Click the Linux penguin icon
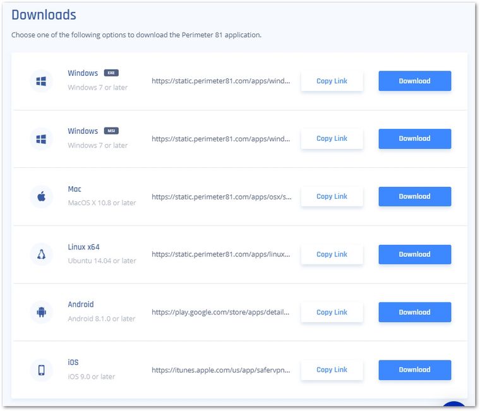Viewport: 480px width, 411px height. [41, 254]
